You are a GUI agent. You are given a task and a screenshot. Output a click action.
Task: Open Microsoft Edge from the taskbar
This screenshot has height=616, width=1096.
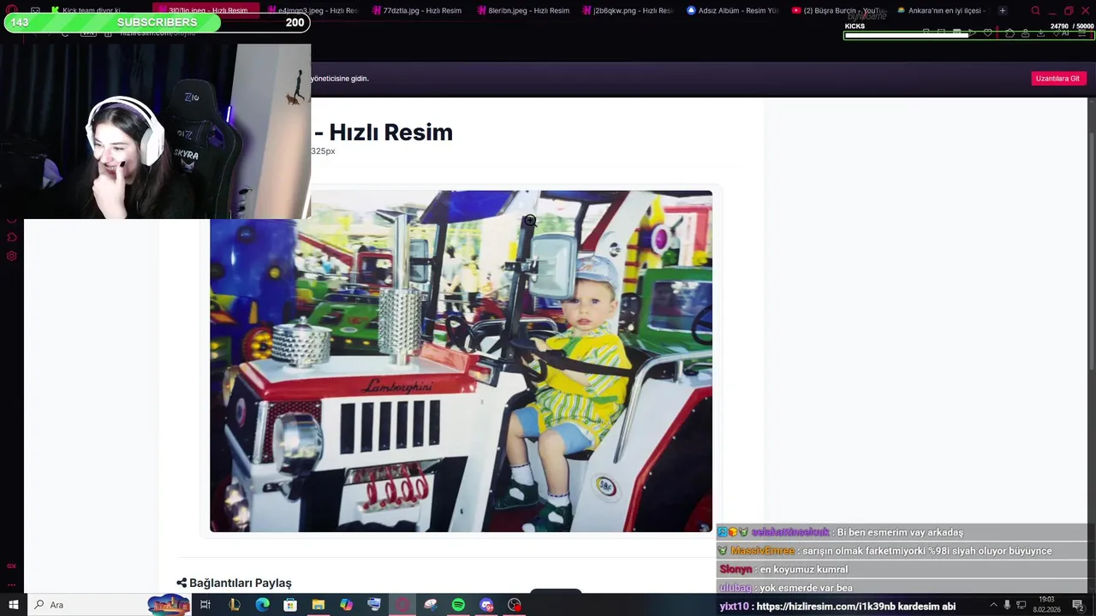(x=262, y=605)
